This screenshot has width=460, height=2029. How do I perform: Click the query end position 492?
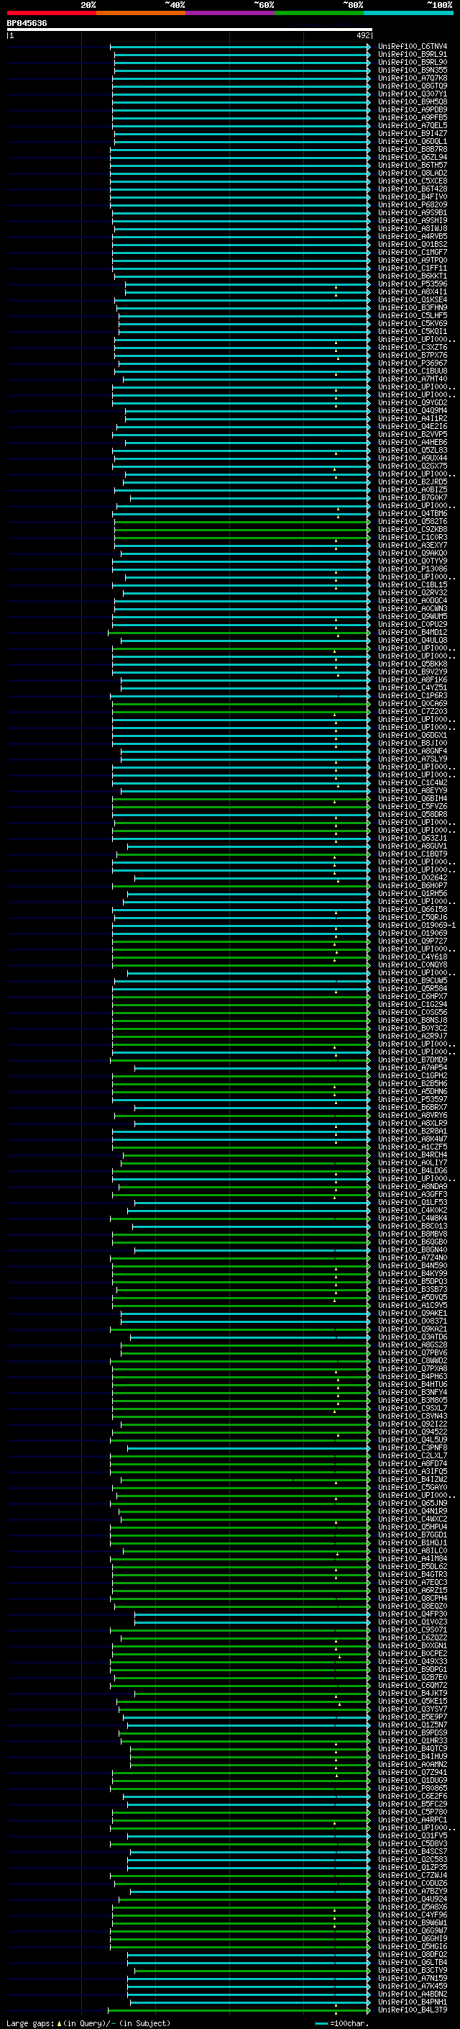click(x=362, y=35)
